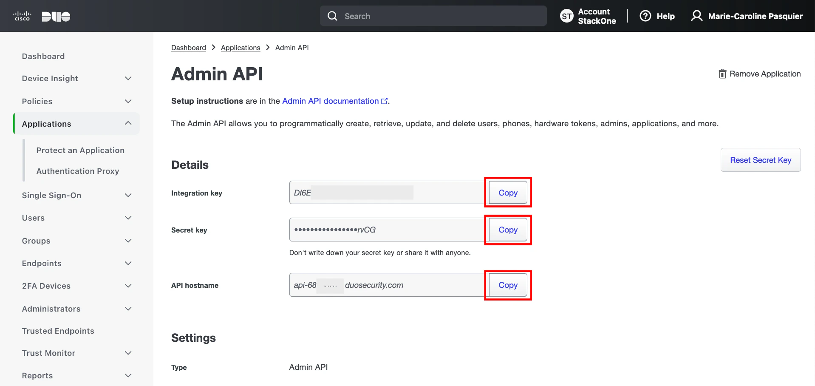Expand the Reports menu chevron
This screenshot has width=815, height=386.
tap(128, 375)
